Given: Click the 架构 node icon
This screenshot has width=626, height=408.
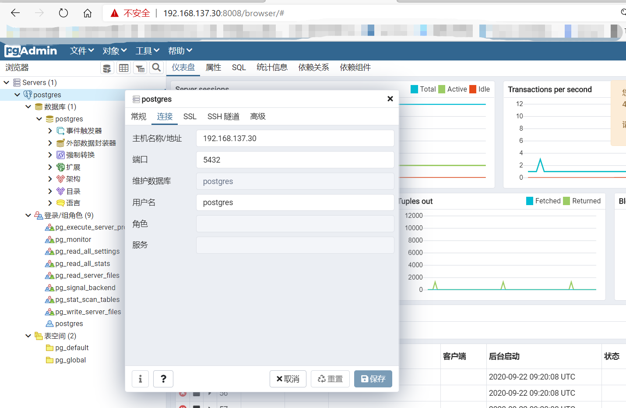Looking at the screenshot, I should pos(60,179).
